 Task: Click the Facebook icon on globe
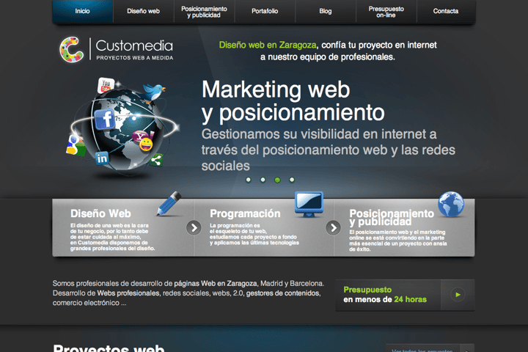[105, 120]
